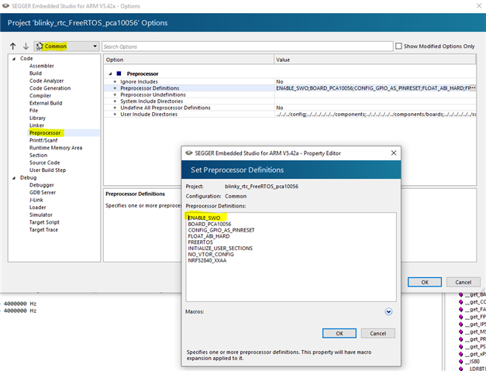Click CONFIG_GPIO_AS_PINRESET in definitions editor

221,230
